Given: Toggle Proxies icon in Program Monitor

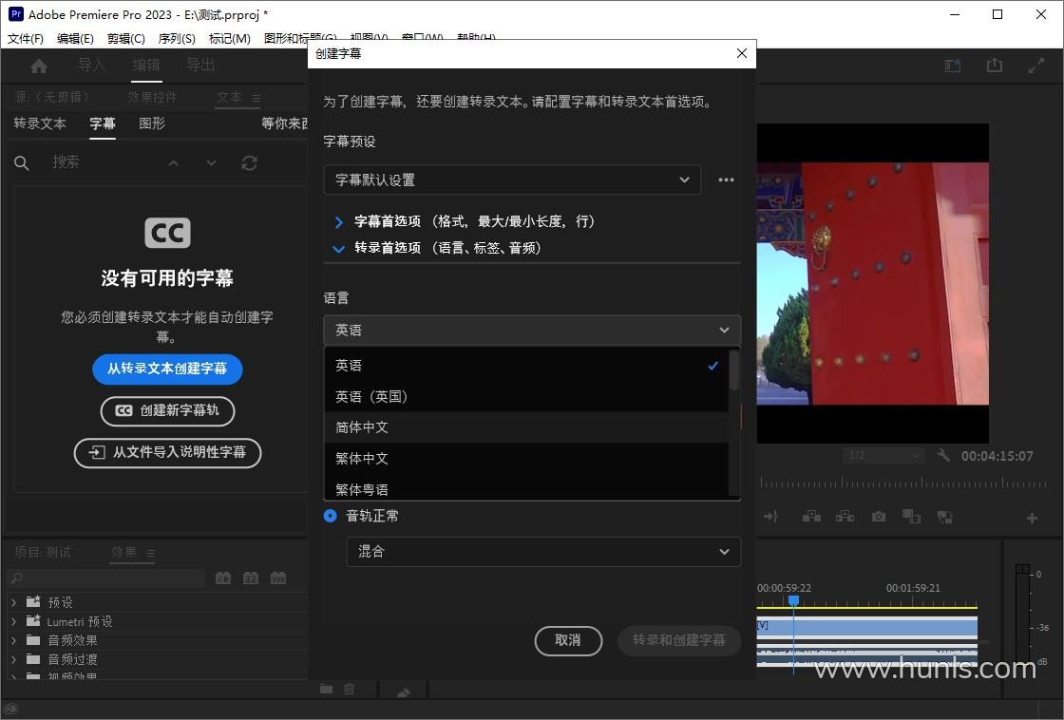Looking at the screenshot, I should click(944, 517).
